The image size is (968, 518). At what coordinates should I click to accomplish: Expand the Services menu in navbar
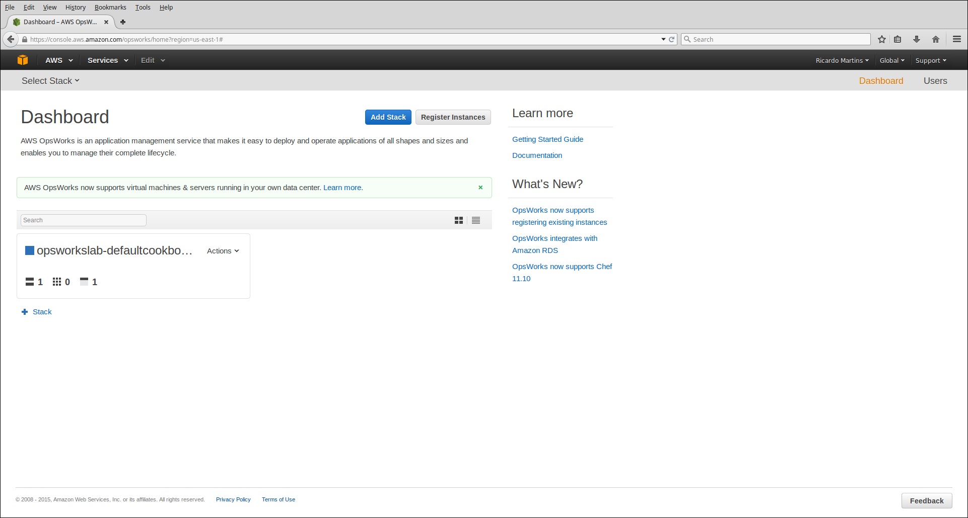coord(108,60)
